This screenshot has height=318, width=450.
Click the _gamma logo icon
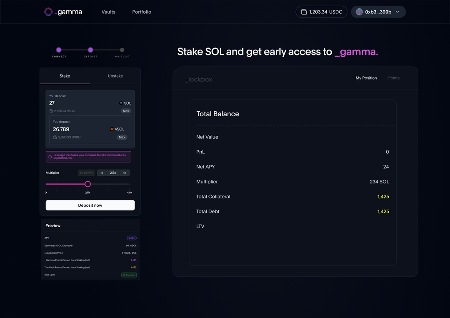click(48, 12)
